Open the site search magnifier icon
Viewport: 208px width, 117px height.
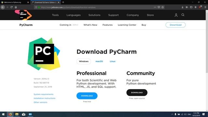click(x=183, y=15)
